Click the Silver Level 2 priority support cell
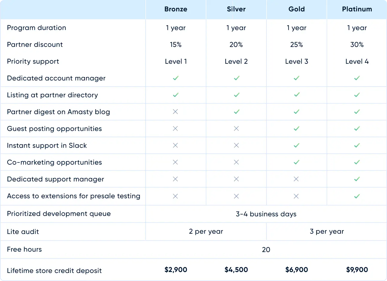This screenshot has width=387, height=281. click(x=236, y=61)
